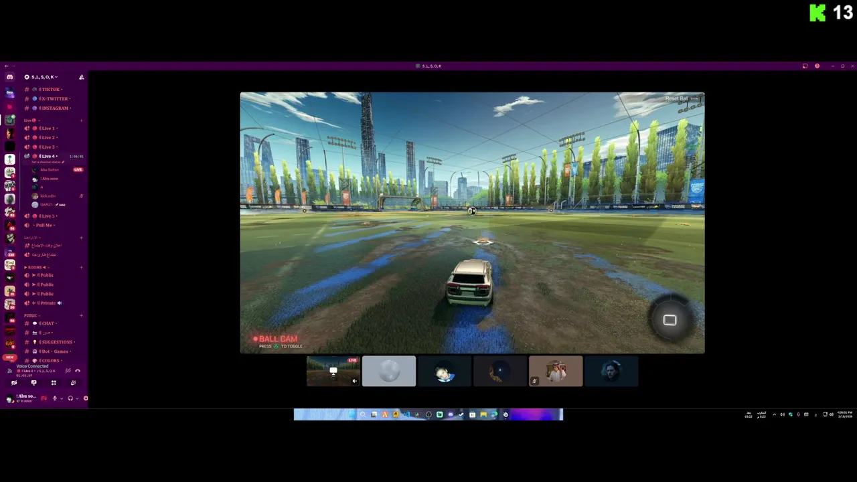
Task: Open Windows Start menu on the taskbar
Action: (x=352, y=414)
